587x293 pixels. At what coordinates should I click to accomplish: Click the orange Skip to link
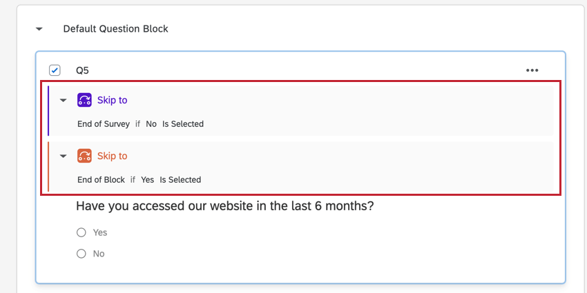pos(112,156)
